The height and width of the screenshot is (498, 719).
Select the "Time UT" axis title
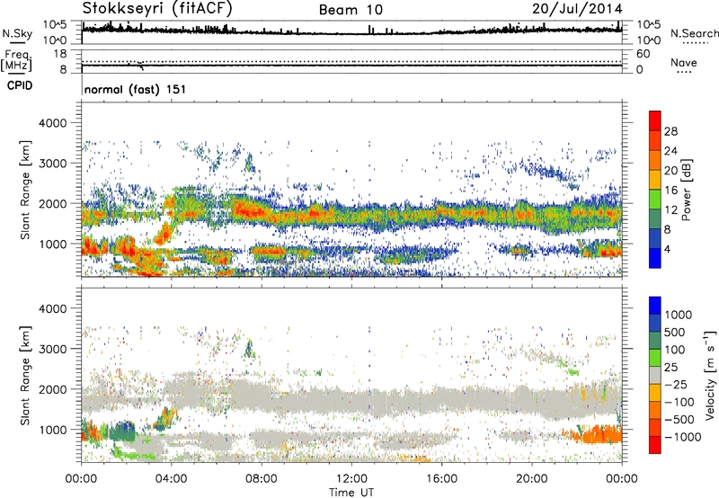tap(351, 493)
